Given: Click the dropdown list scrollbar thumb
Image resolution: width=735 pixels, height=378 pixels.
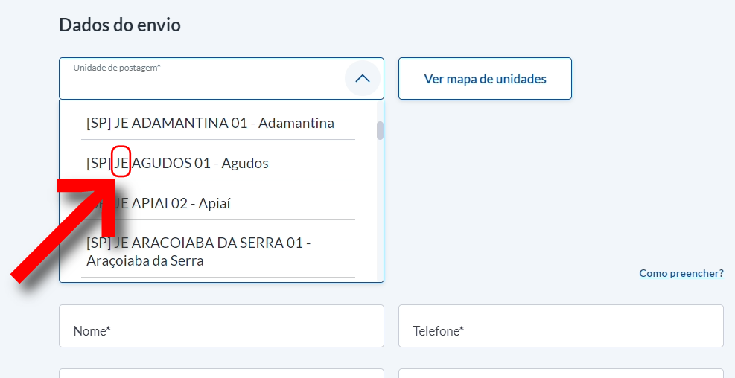Looking at the screenshot, I should tap(380, 130).
